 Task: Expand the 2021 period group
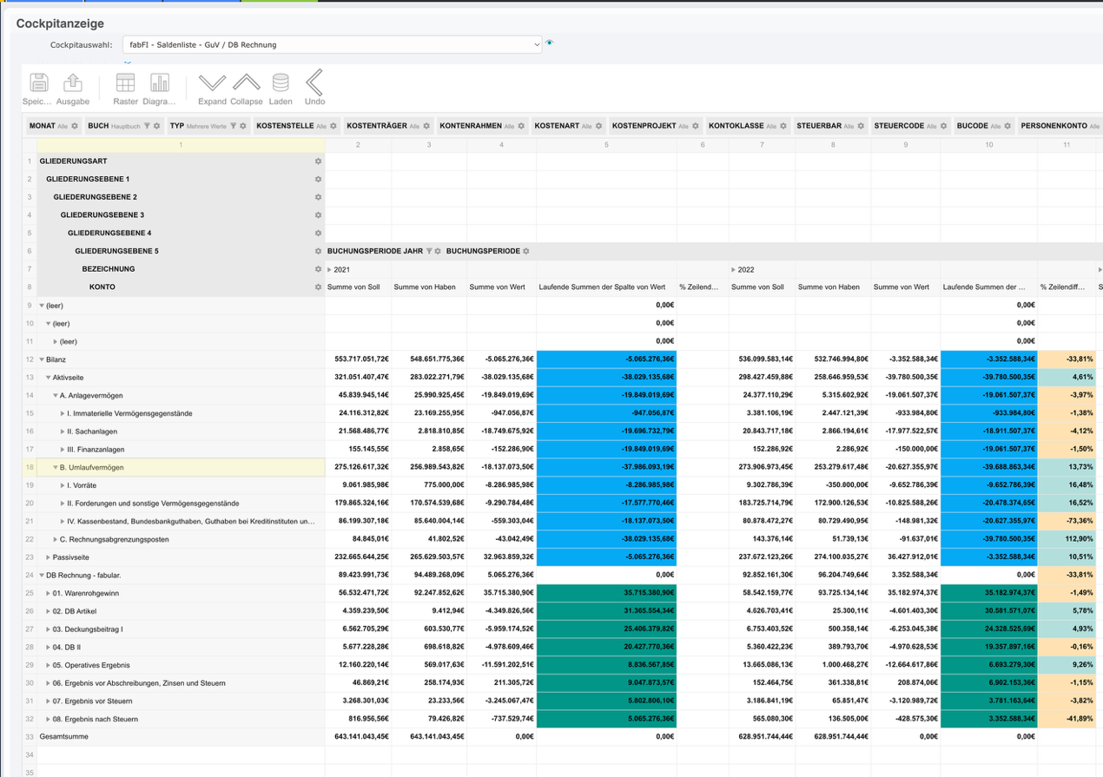point(329,268)
